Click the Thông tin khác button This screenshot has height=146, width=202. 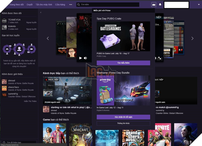coord(123,123)
